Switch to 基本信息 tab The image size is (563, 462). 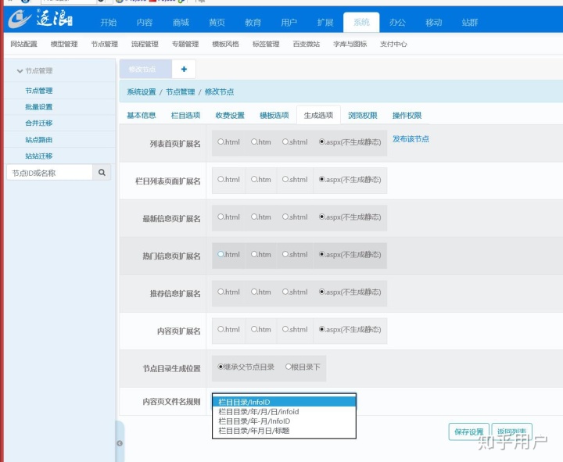pyautogui.click(x=142, y=115)
